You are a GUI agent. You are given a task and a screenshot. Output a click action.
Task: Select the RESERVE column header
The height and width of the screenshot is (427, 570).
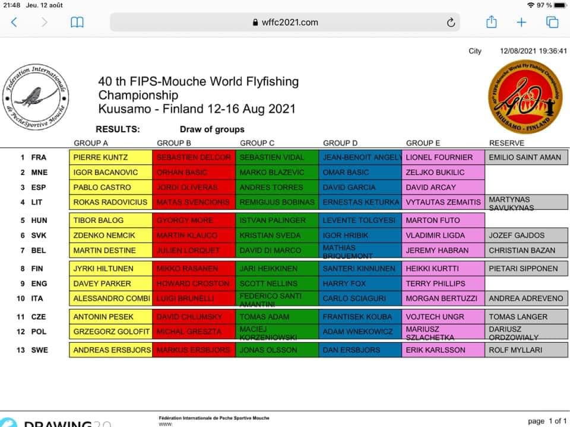pos(506,143)
